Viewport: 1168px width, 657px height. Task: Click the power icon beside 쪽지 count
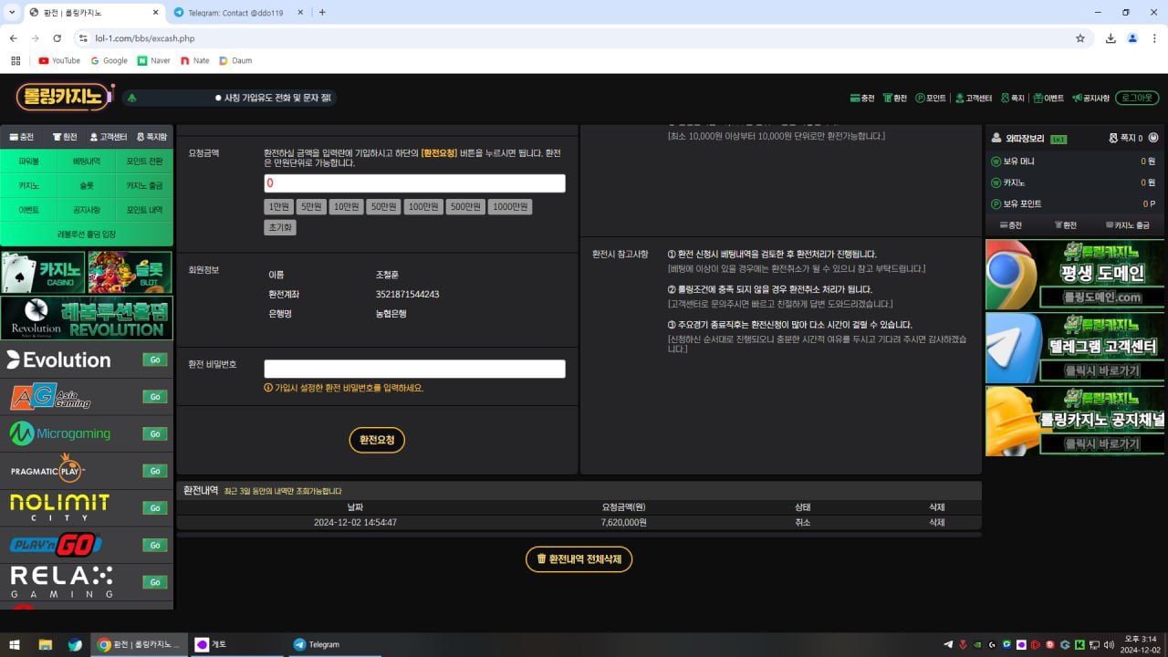1153,139
